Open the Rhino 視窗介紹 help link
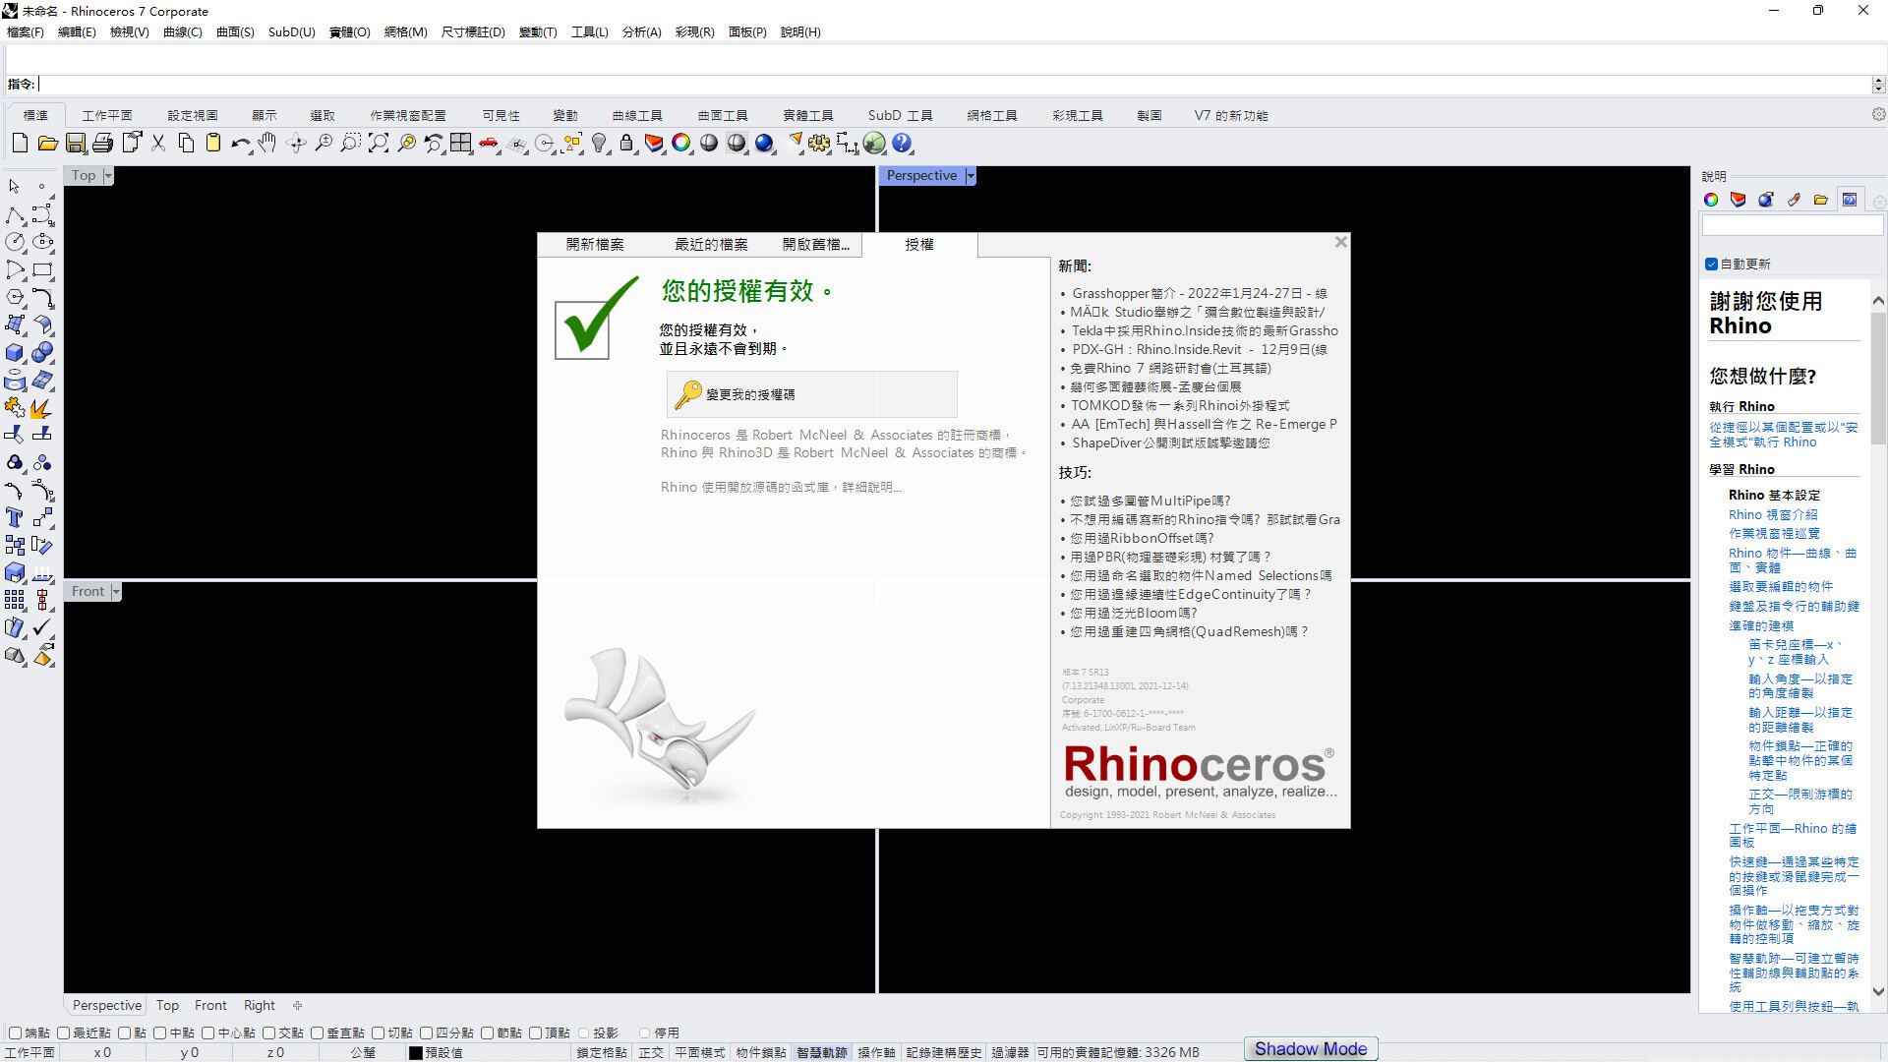The image size is (1888, 1062). coord(1773,514)
